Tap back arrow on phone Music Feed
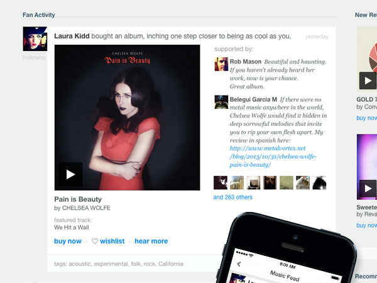 239,264
